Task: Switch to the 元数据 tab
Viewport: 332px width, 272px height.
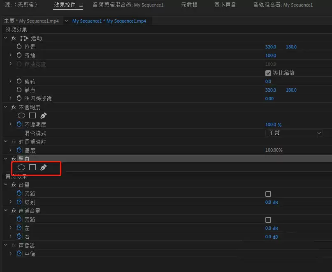Action: tap(189, 5)
